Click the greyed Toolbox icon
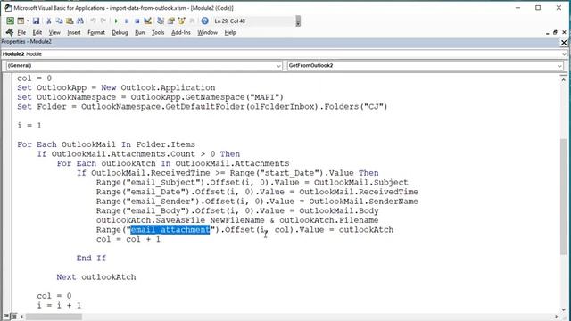 click(x=192, y=21)
